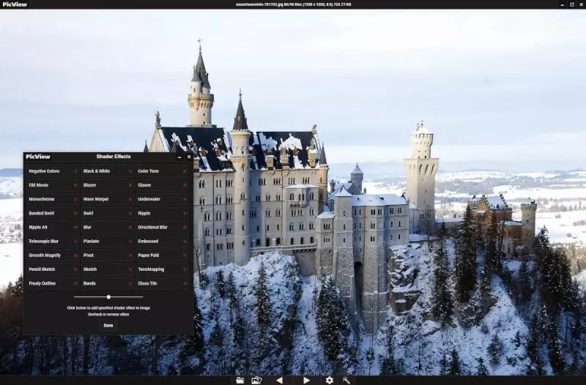Click the 'Uncheck to remove effect' hint
Screen dimensions: 586x385
coord(108,315)
